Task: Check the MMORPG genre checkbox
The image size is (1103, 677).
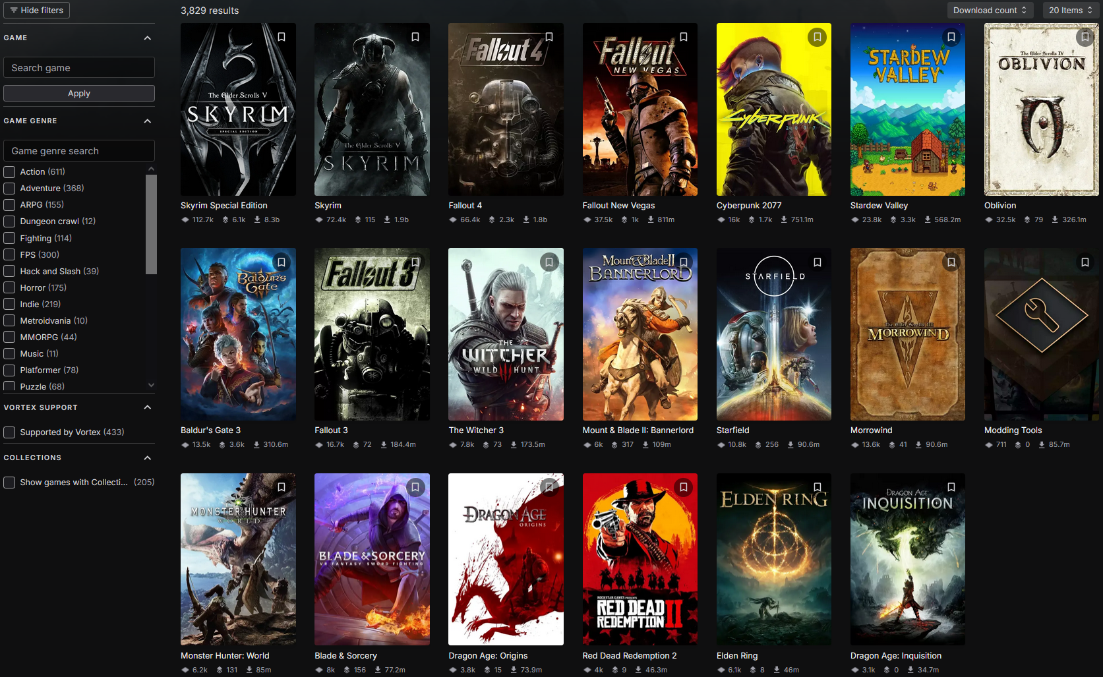Action: pyautogui.click(x=9, y=337)
